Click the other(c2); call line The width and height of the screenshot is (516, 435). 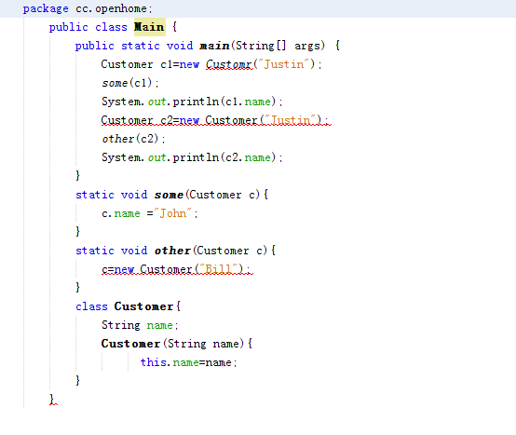pos(133,139)
